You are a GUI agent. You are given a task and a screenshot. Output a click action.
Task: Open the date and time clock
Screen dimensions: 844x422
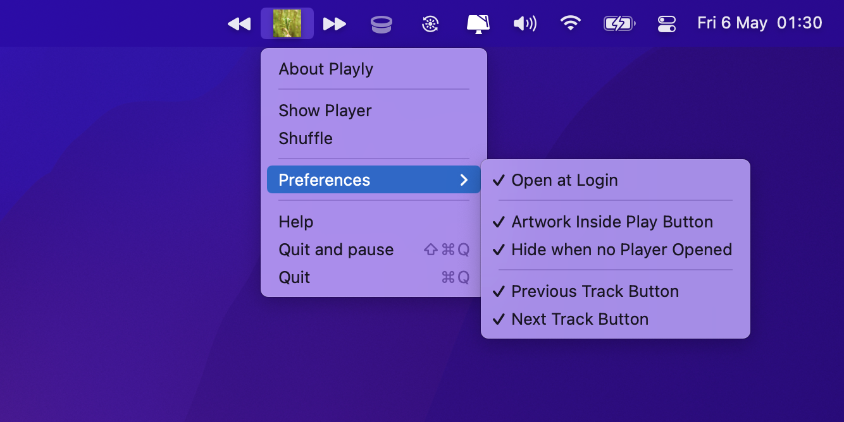coord(760,23)
